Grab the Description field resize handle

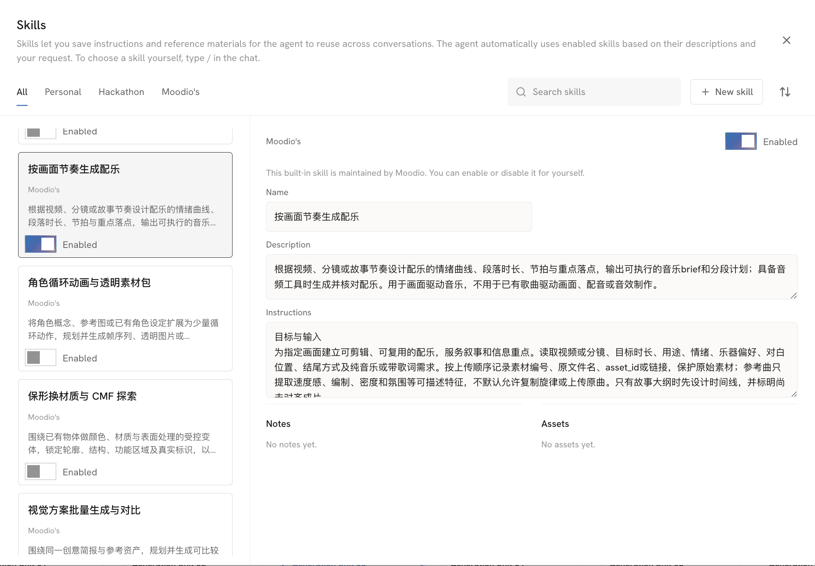(x=794, y=296)
